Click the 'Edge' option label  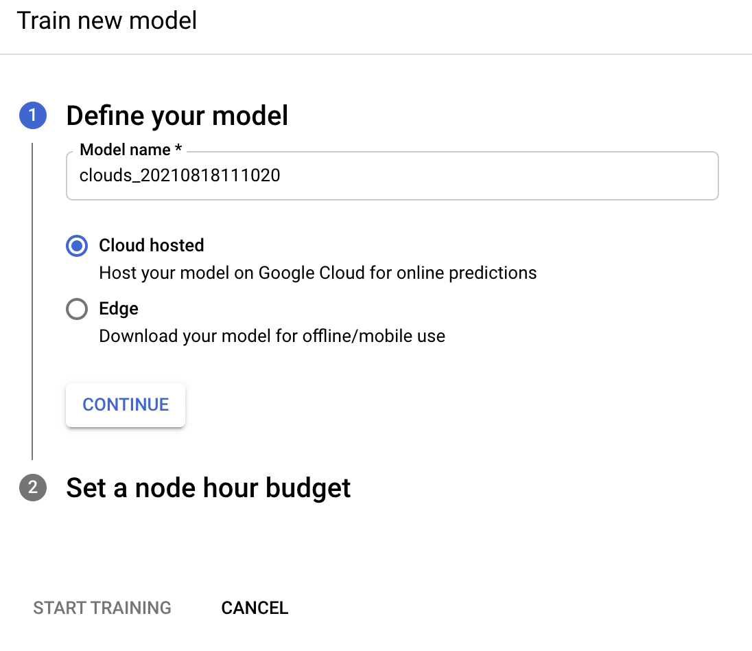(x=119, y=309)
